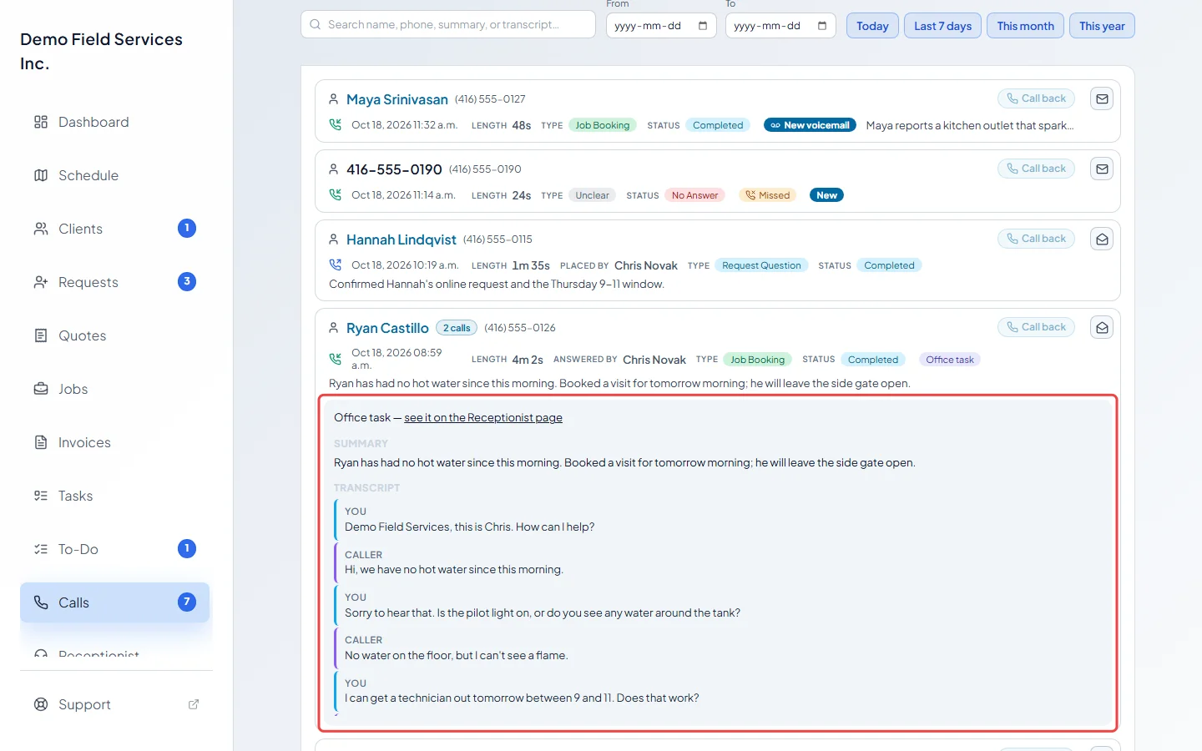Viewport: 1202px width, 751px height.
Task: Call back Maya Srinivasan
Action: [1036, 98]
